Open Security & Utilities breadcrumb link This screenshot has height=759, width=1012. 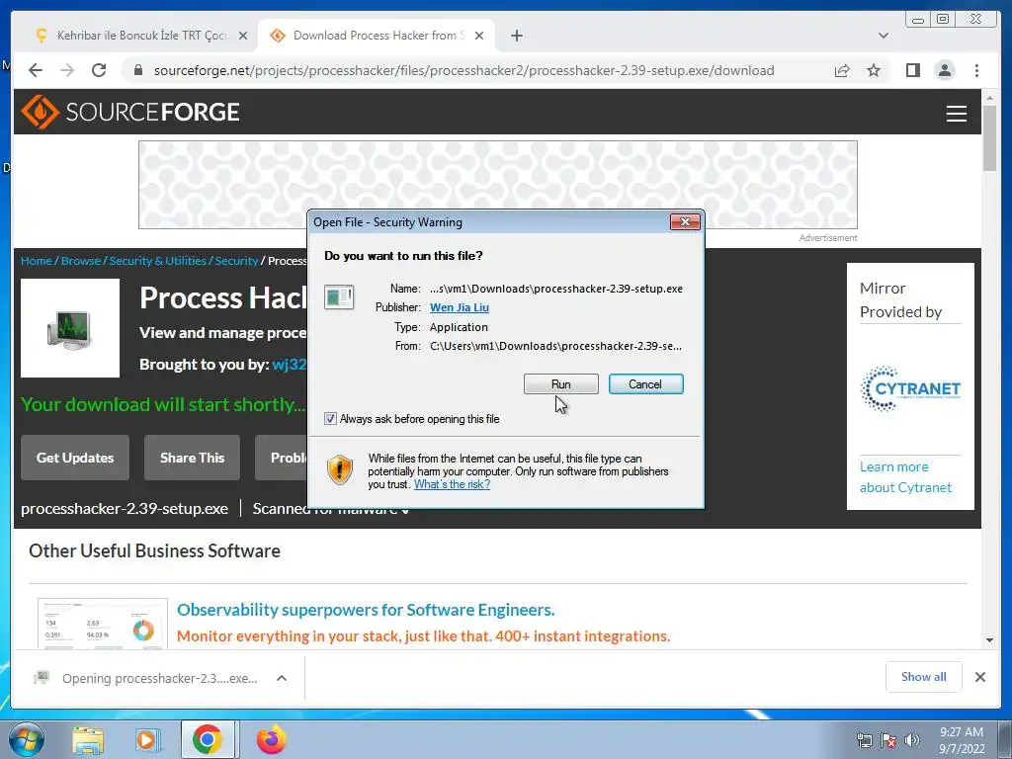click(157, 261)
